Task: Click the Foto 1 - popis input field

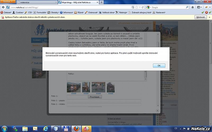Action: coord(104,101)
